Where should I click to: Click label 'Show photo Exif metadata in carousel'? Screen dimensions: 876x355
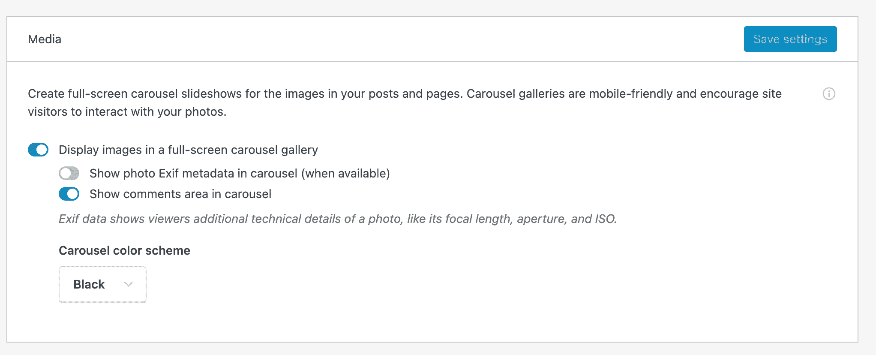pyautogui.click(x=193, y=173)
